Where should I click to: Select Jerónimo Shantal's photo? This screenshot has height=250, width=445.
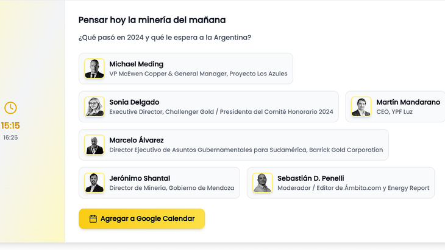[94, 182]
